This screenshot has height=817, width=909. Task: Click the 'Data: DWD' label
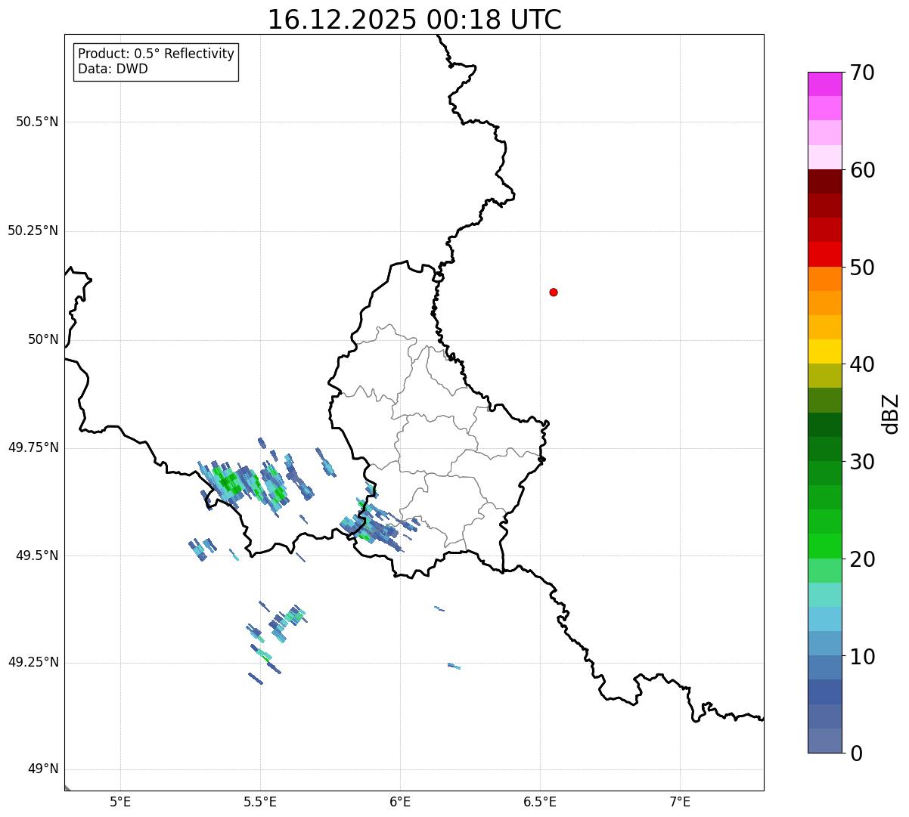pos(113,69)
